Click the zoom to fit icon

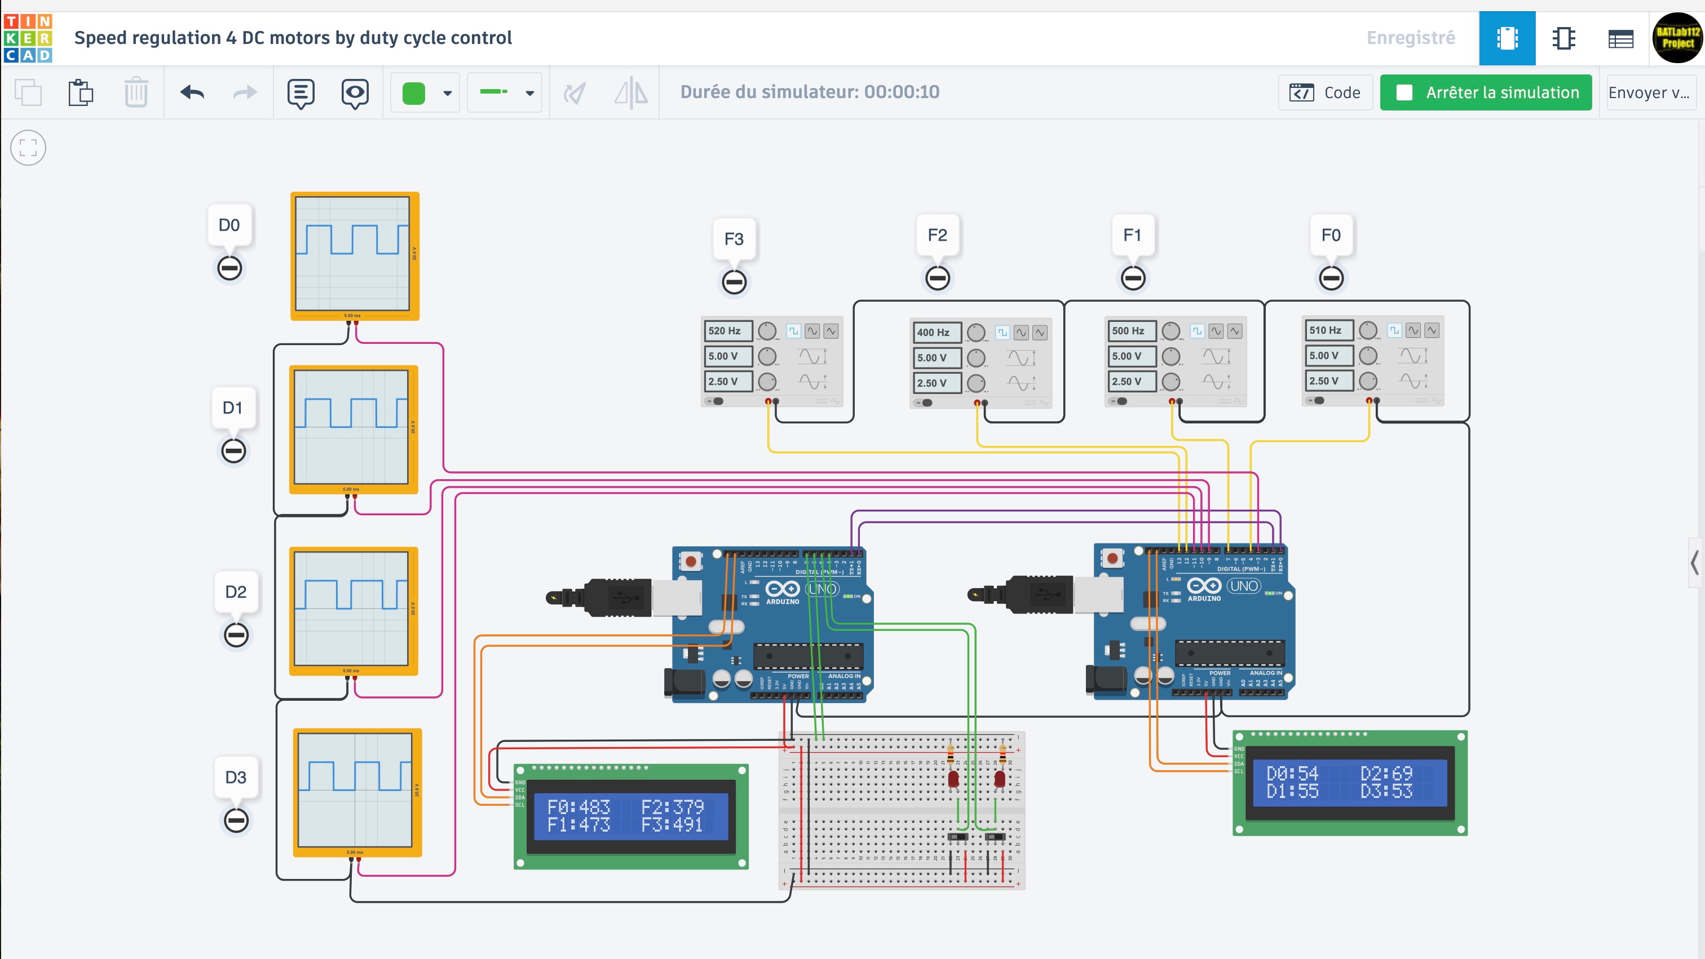click(x=28, y=148)
